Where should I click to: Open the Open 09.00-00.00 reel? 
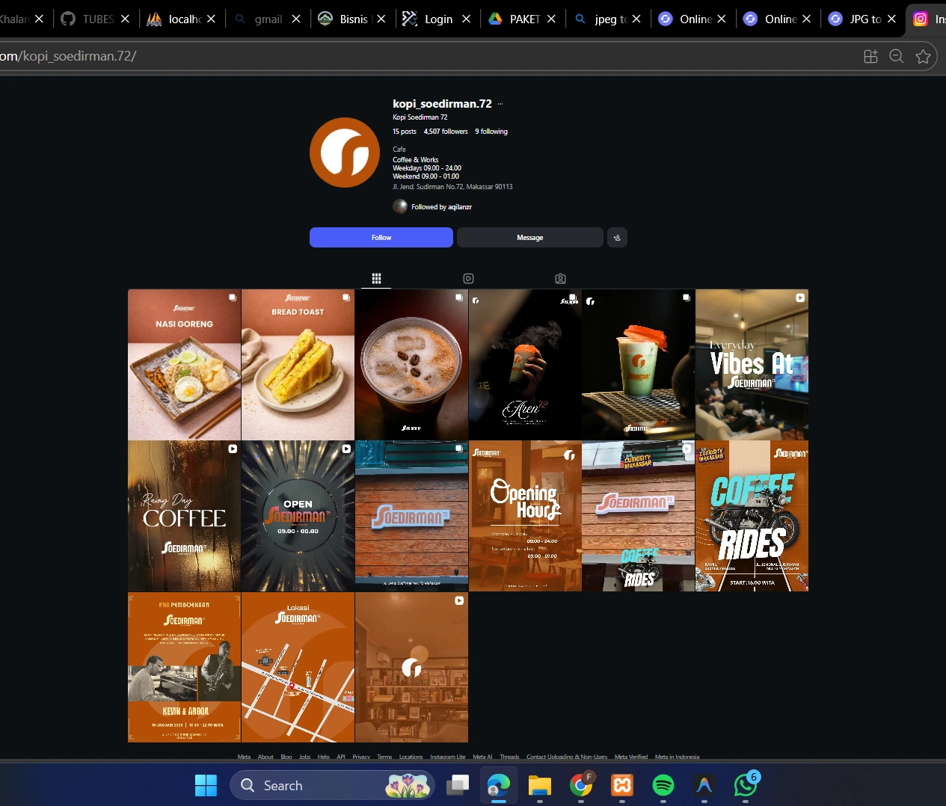point(298,516)
